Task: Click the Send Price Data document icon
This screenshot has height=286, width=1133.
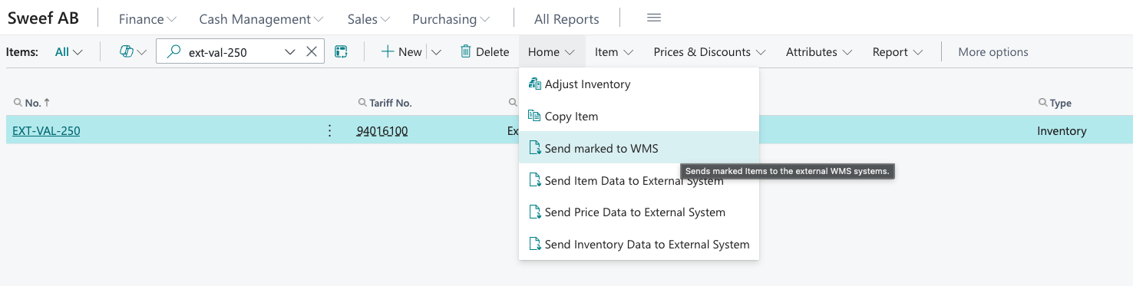Action: 535,212
